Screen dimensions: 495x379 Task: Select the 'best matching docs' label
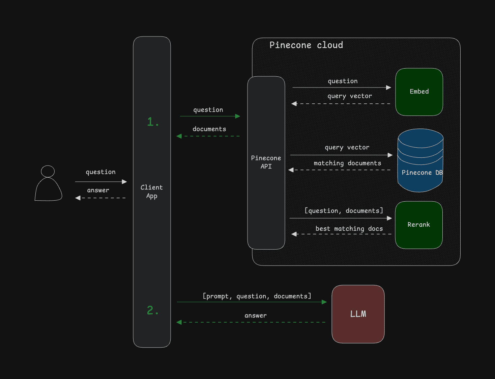point(349,229)
